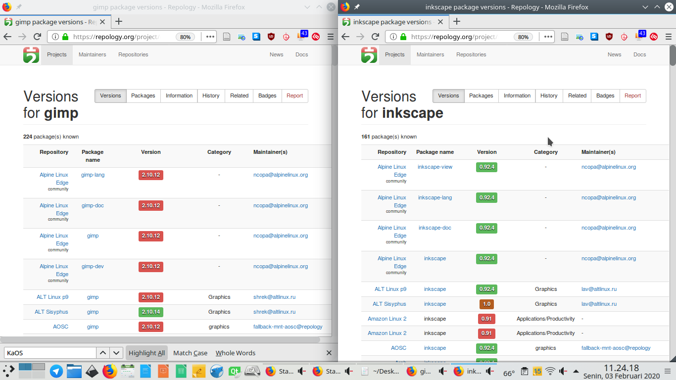This screenshot has height=380, width=676.
Task: Open the News link in the inkscape window
Action: pos(614,54)
